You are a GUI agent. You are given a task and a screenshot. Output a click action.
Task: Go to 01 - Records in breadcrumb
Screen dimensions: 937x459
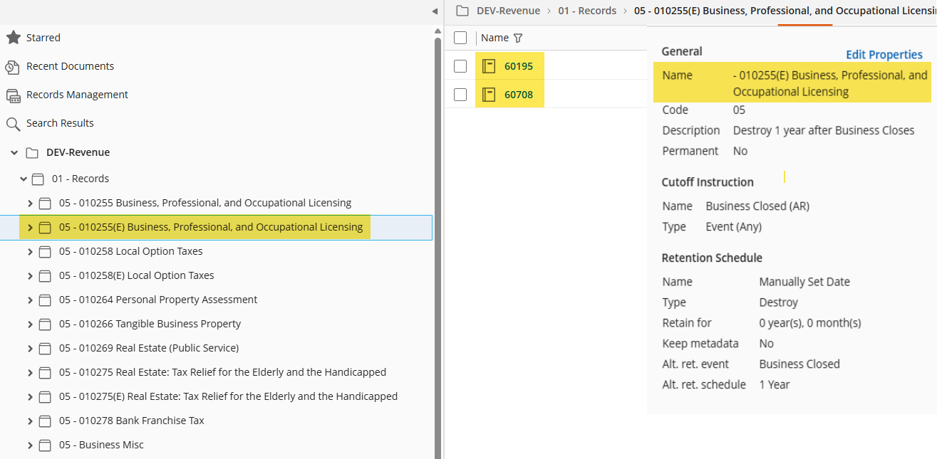(x=586, y=11)
